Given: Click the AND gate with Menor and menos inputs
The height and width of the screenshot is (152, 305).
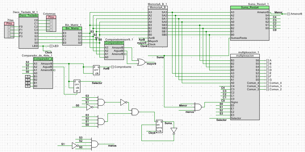Looking at the screenshot, I should [198, 107].
